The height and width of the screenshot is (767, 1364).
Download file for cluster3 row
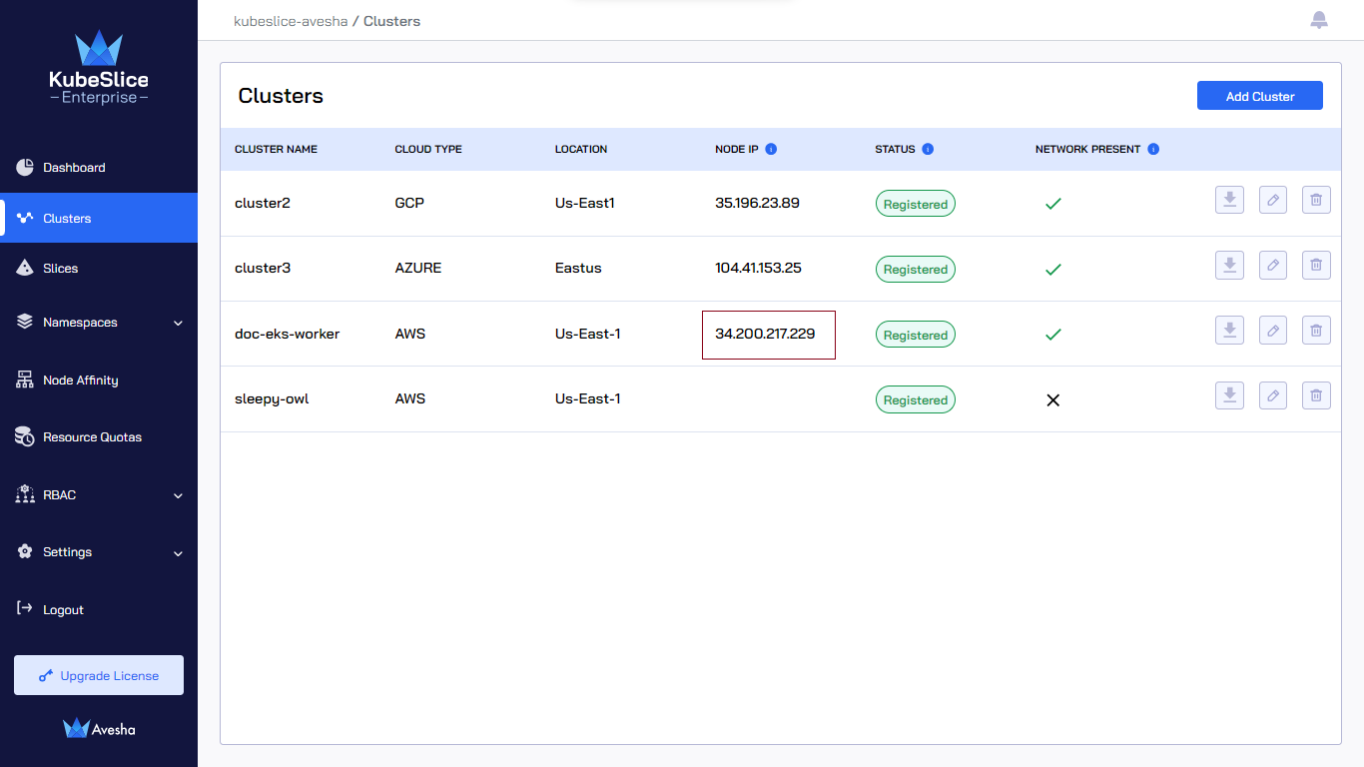pyautogui.click(x=1230, y=265)
